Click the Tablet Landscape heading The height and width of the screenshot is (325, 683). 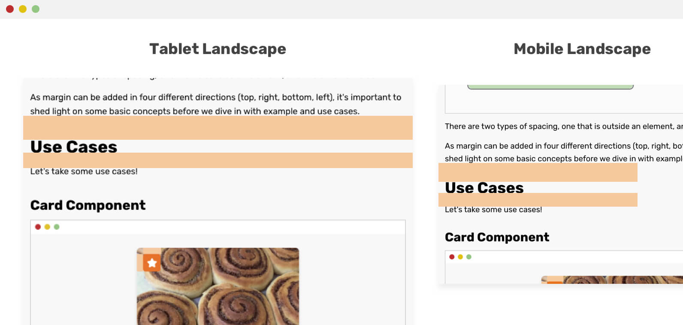pyautogui.click(x=218, y=49)
